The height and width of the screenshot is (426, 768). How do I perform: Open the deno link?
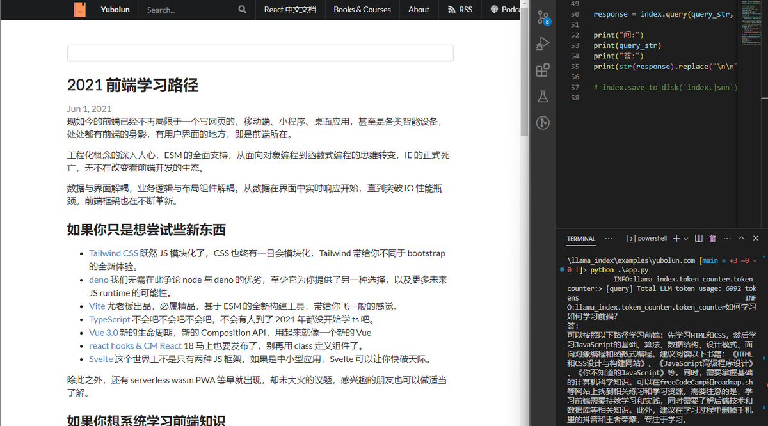[99, 280]
